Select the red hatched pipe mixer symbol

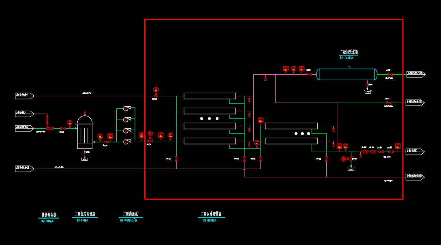(50, 129)
